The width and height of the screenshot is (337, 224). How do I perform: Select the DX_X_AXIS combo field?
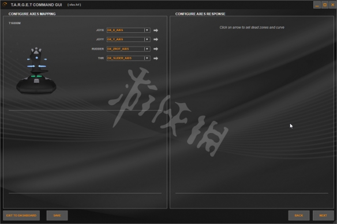pyautogui.click(x=128, y=31)
